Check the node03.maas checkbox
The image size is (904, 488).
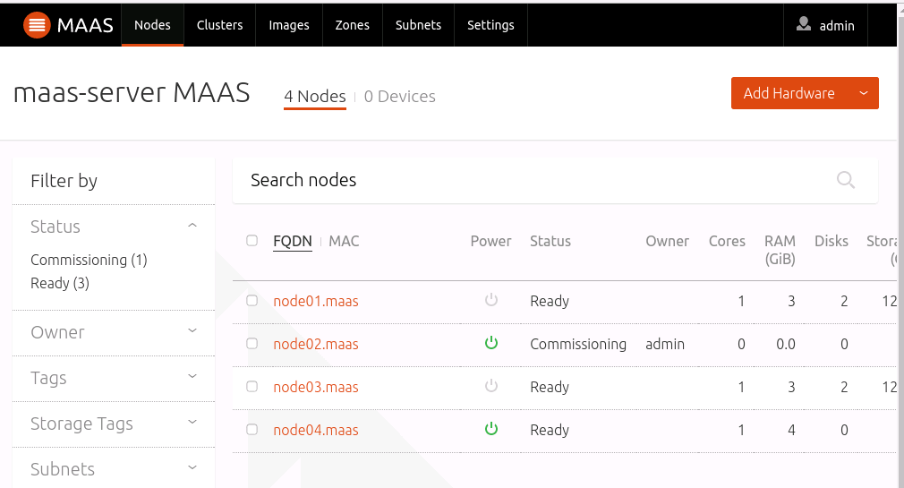pos(252,387)
